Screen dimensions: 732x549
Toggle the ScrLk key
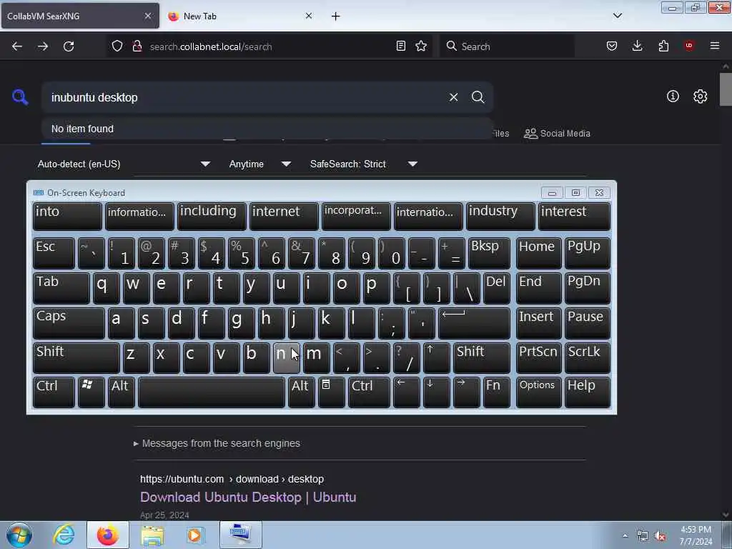click(588, 358)
